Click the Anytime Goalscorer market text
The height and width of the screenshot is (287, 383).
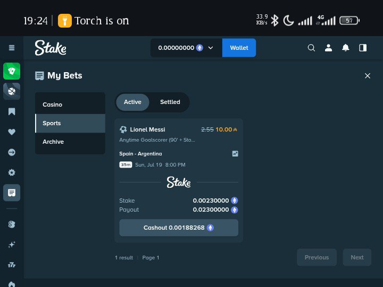coord(157,140)
